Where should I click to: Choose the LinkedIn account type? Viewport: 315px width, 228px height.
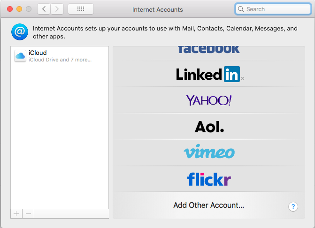208,74
